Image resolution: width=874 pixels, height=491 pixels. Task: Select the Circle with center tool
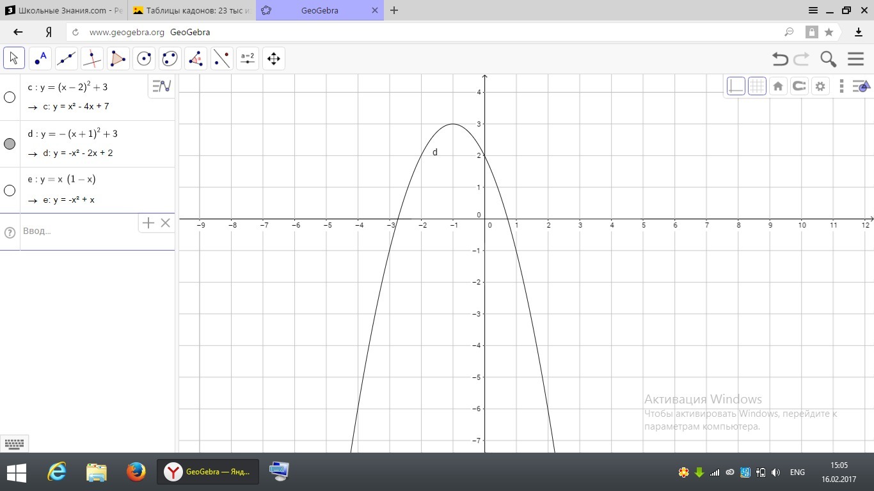(144, 59)
